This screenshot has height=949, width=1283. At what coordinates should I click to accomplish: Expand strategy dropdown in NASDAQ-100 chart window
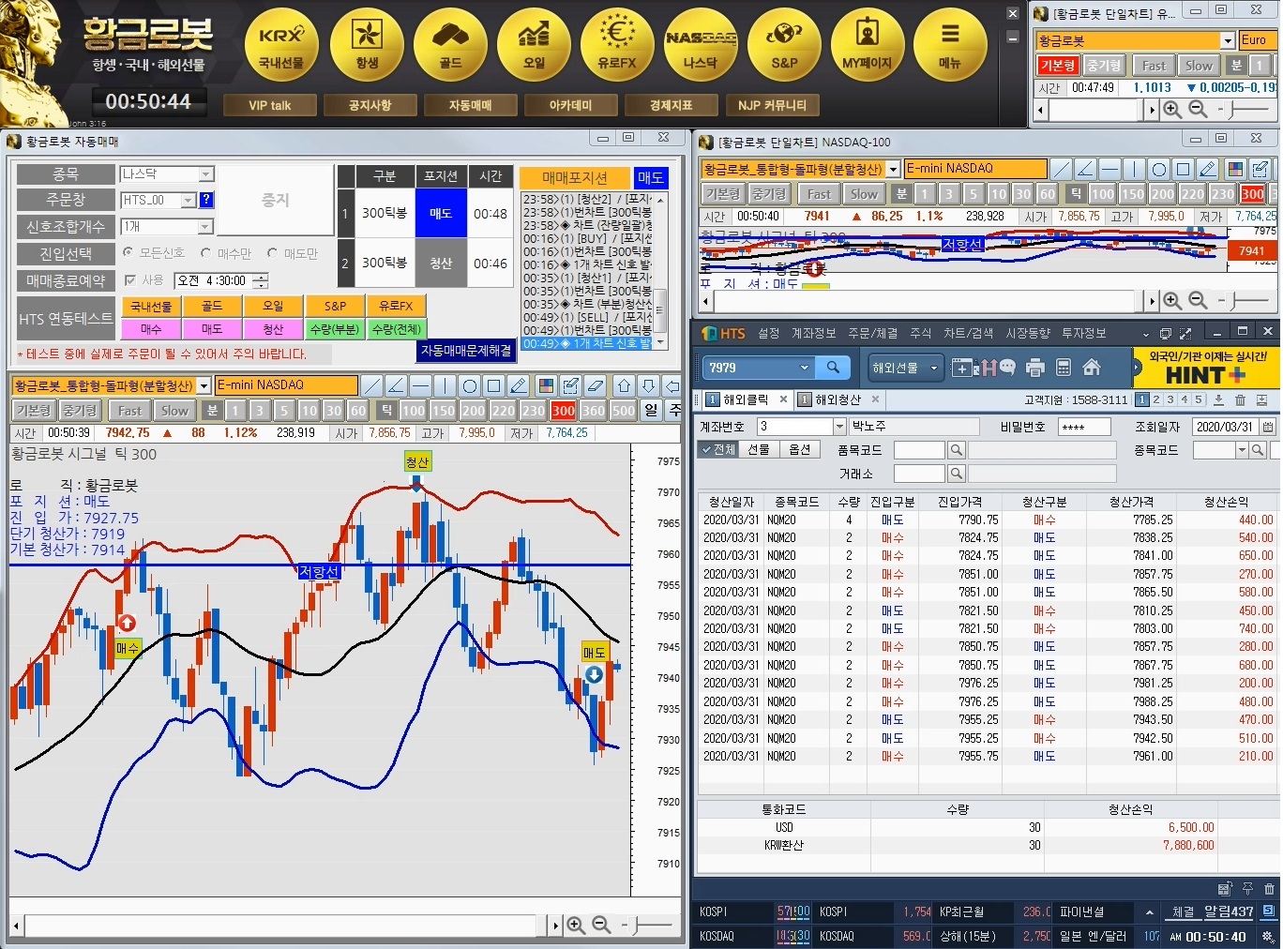[x=893, y=169]
